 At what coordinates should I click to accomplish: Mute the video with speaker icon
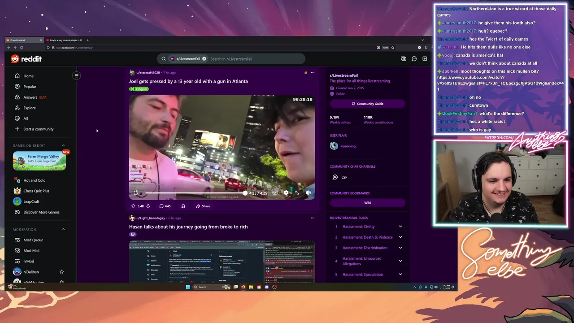[308, 193]
